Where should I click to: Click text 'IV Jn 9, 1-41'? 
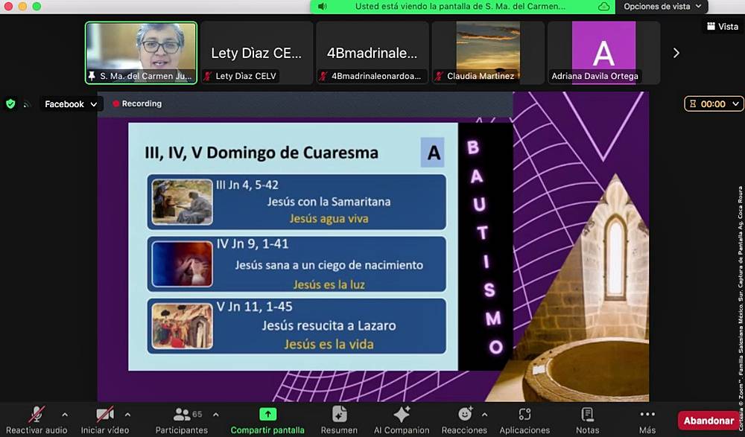[x=253, y=243]
